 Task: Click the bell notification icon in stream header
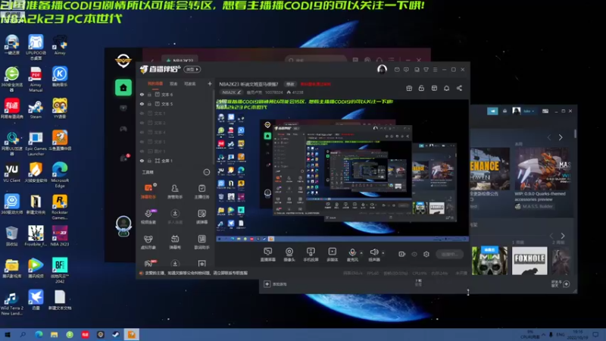point(446,88)
